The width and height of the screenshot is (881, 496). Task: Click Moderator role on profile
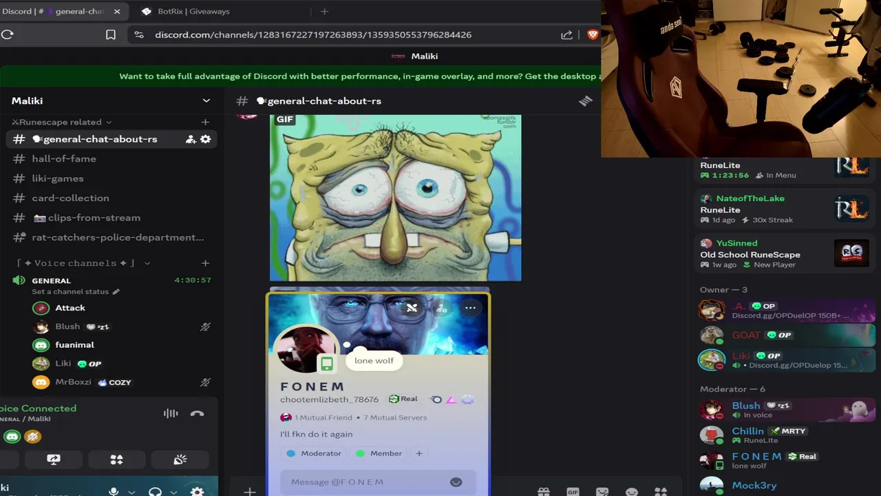tap(314, 453)
